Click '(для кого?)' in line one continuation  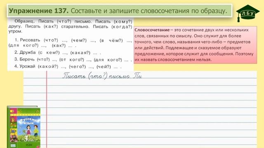24,46
